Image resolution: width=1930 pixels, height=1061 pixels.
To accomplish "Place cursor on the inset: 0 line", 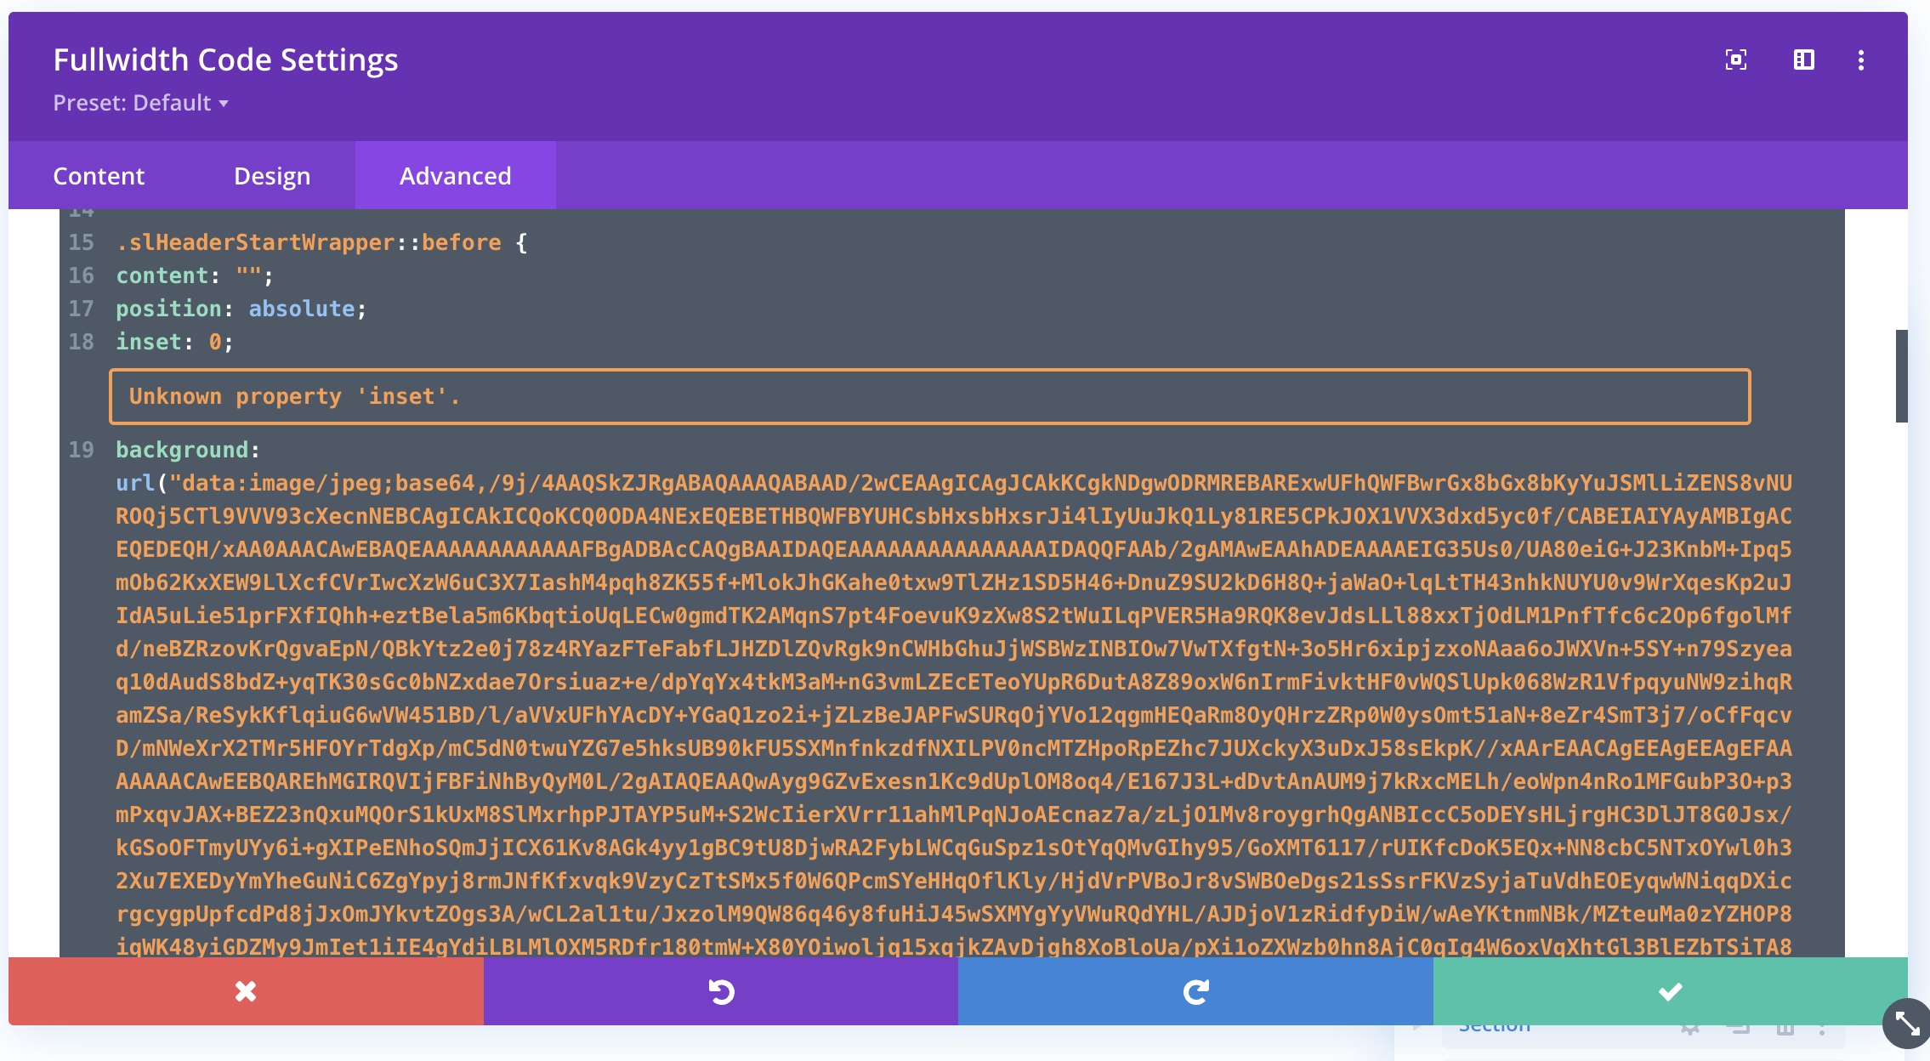I will tap(174, 342).
